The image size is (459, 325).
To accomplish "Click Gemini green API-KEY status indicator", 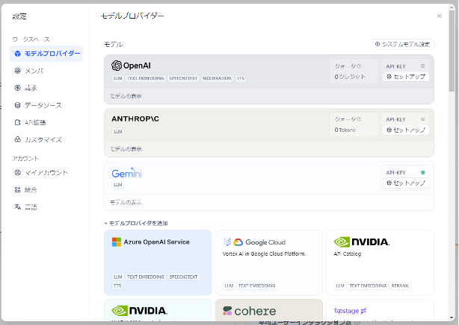I will (x=422, y=173).
